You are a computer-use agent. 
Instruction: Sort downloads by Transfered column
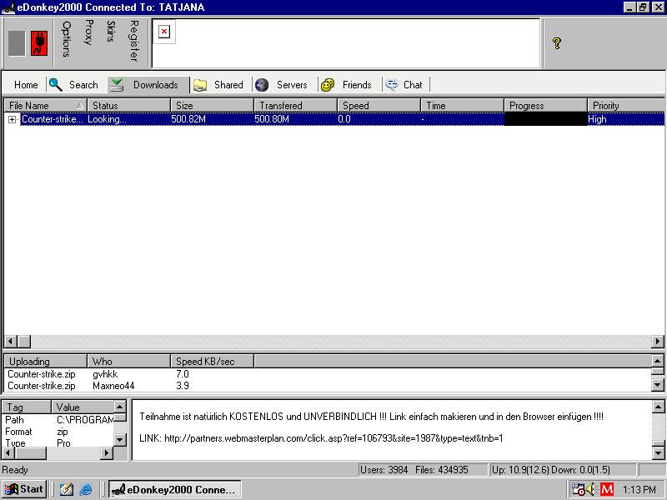[x=296, y=105]
